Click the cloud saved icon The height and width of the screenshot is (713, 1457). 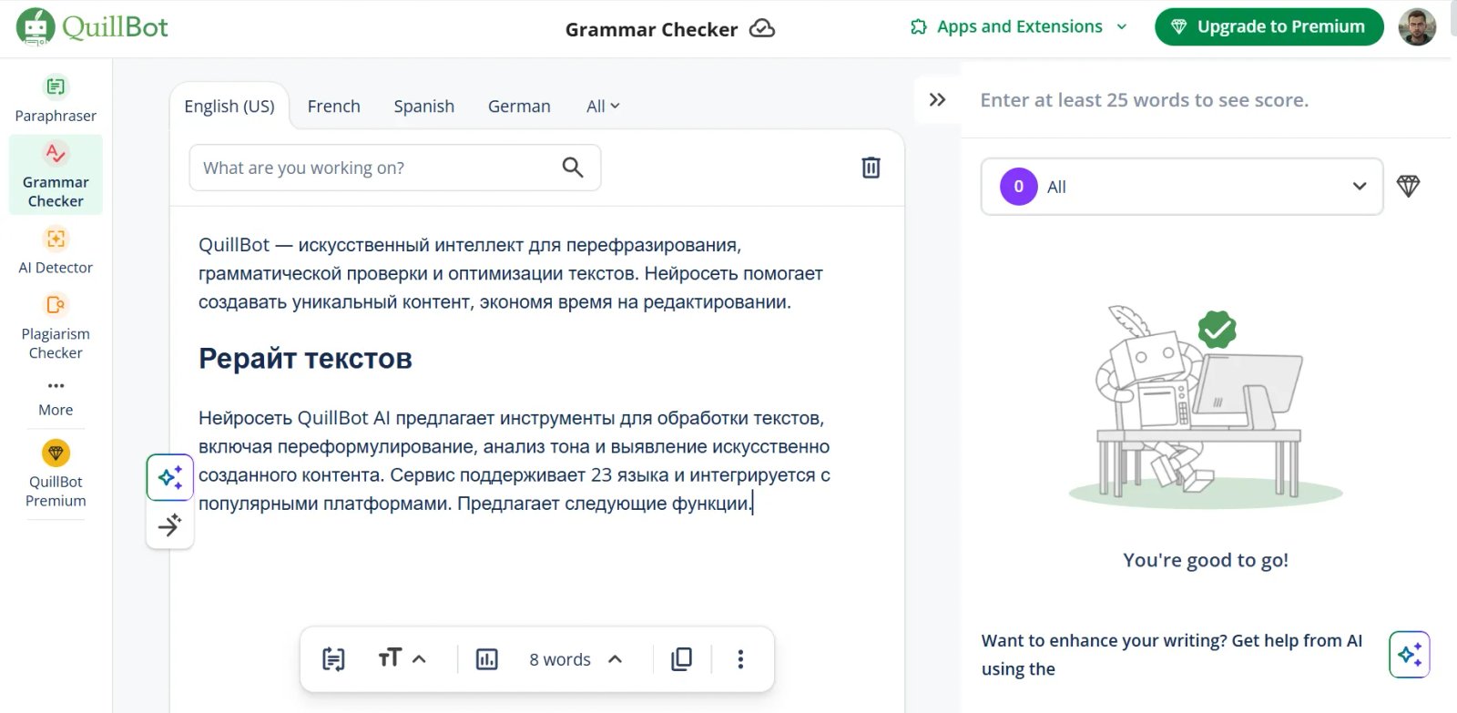(762, 28)
